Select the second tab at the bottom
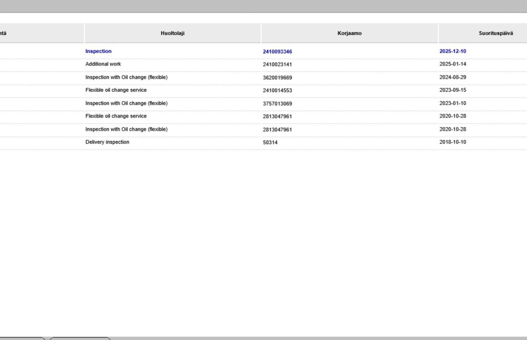 click(x=79, y=338)
